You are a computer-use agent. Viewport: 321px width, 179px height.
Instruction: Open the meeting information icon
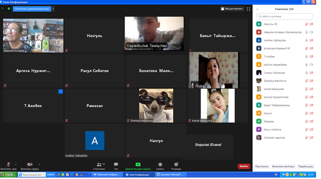coord(2,9)
